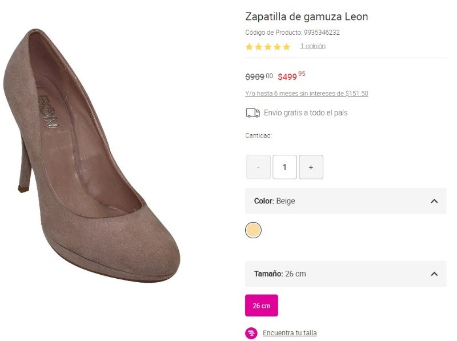This screenshot has height=341, width=457.
Task: Click the pink size finder icon
Action: (251, 333)
